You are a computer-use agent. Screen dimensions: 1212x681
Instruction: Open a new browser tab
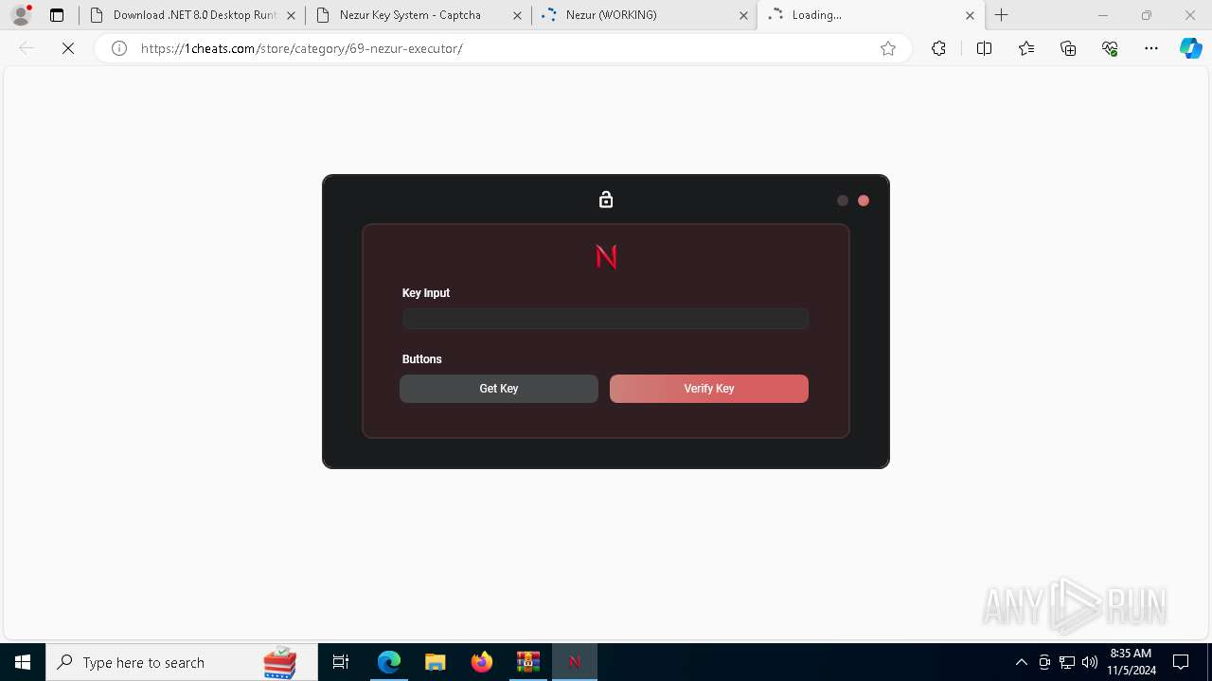coord(1002,15)
